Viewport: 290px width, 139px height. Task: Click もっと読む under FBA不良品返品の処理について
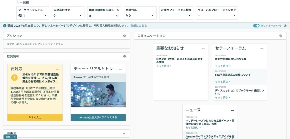pos(223,82)
